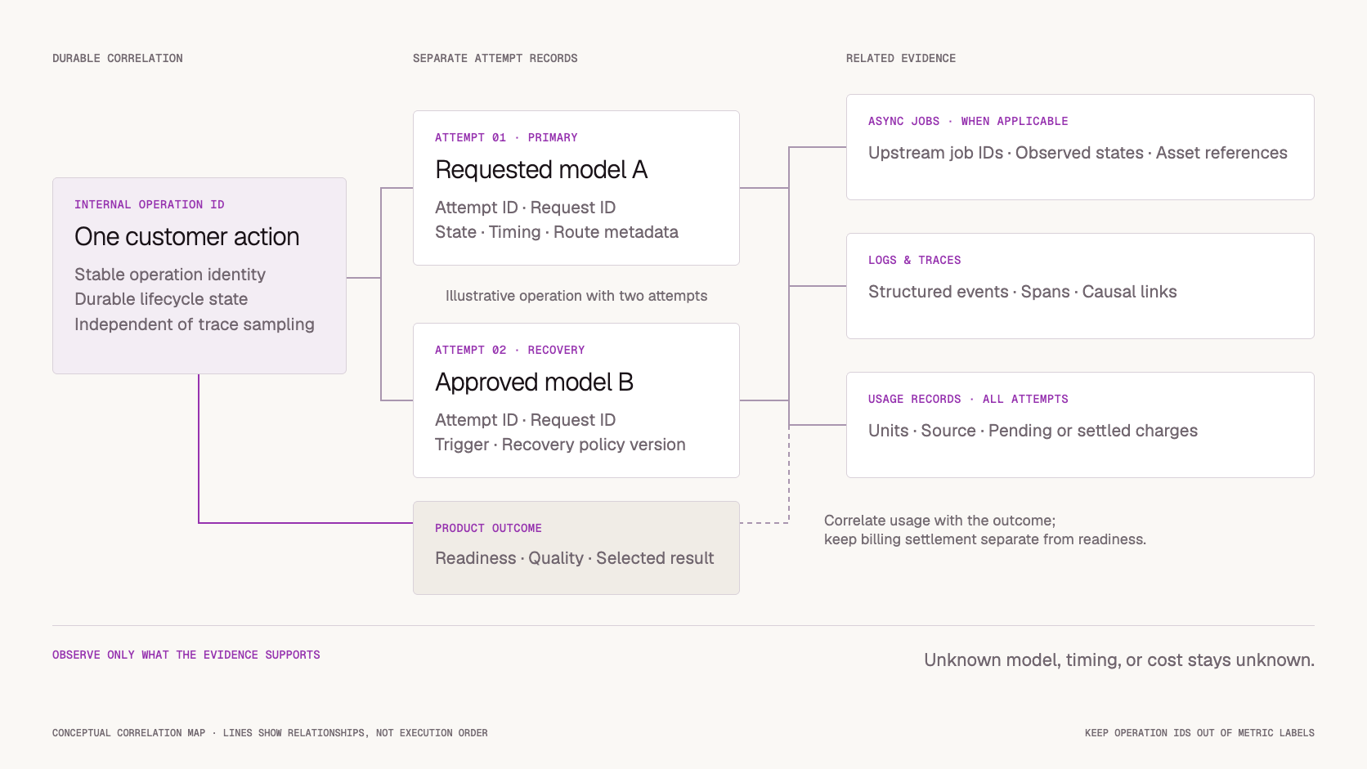Click the 'ASYNC JOBS · WHEN APPLICABLE' label
The height and width of the screenshot is (769, 1367).
pyautogui.click(x=968, y=121)
